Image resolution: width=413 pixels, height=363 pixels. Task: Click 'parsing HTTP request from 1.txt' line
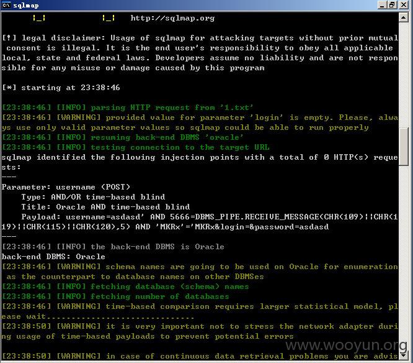(128, 108)
